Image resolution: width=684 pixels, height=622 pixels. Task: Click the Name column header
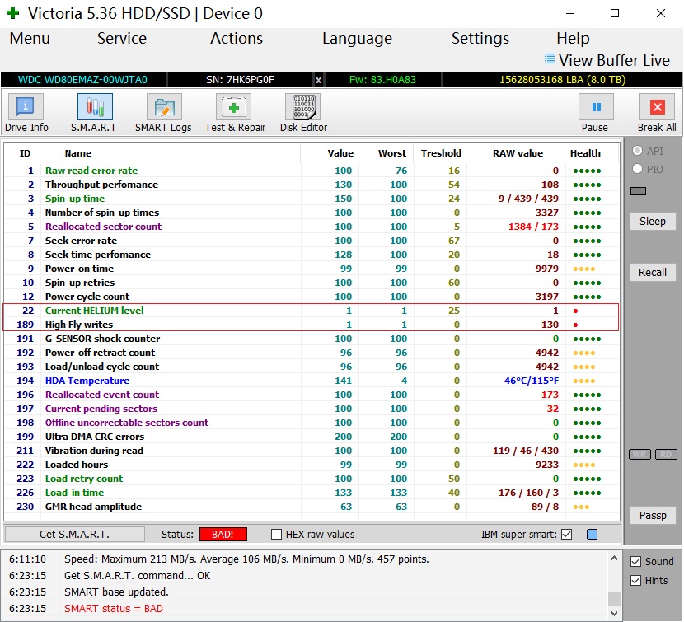point(78,153)
